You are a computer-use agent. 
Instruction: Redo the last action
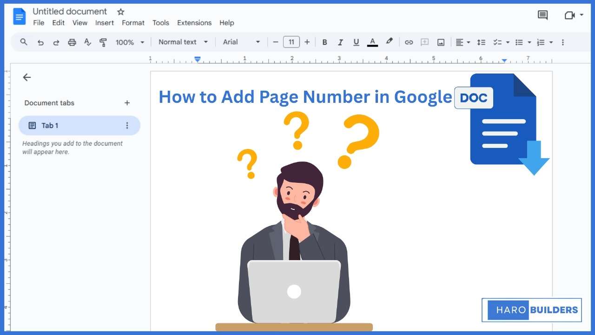[x=56, y=42]
